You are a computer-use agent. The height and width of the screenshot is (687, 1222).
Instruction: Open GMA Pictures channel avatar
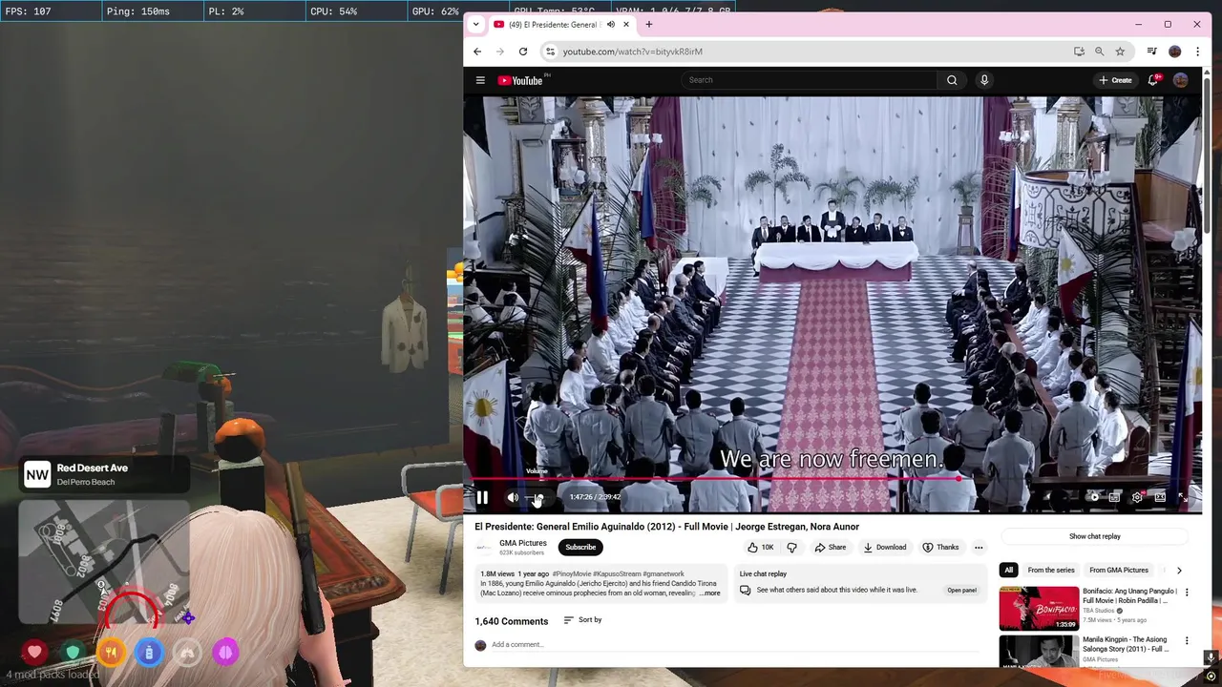pyautogui.click(x=484, y=548)
